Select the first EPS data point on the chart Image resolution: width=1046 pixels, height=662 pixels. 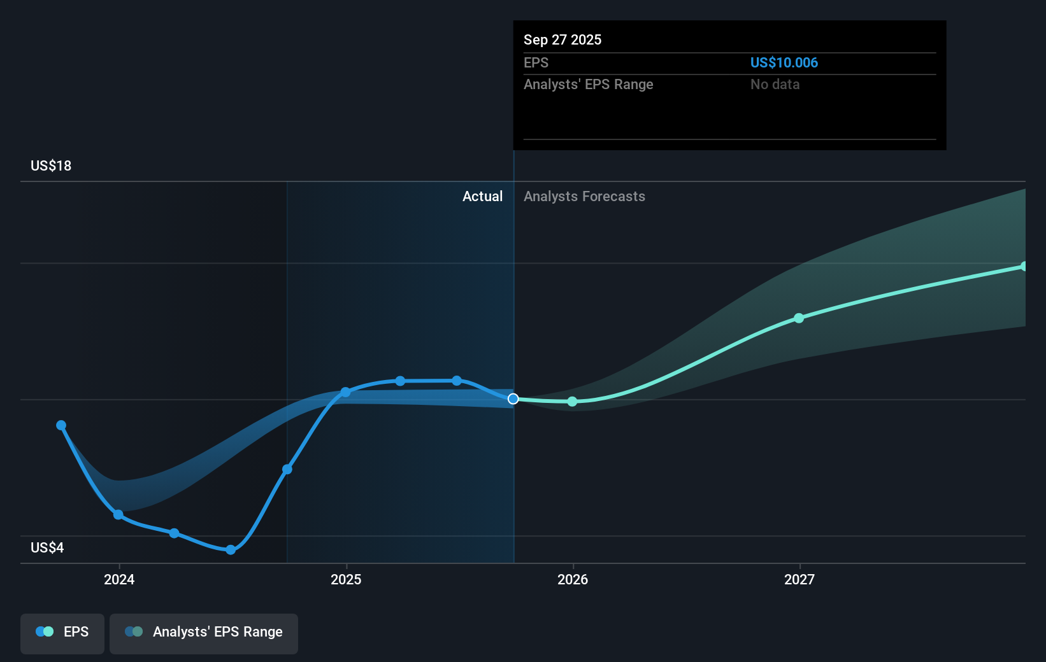61,424
